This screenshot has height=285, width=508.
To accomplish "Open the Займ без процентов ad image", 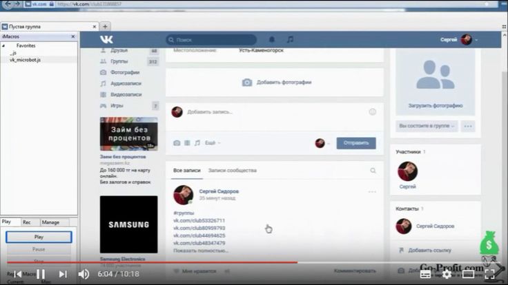I will 128,134.
